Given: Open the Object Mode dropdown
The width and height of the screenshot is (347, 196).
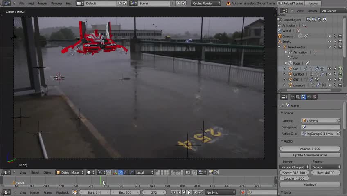Looking at the screenshot, I should tap(70, 172).
